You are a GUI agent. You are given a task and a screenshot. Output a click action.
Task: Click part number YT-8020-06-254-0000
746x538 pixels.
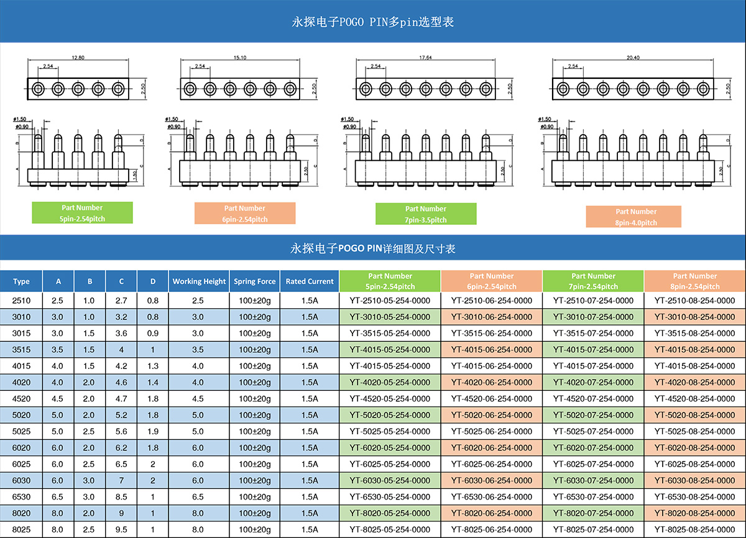click(492, 513)
